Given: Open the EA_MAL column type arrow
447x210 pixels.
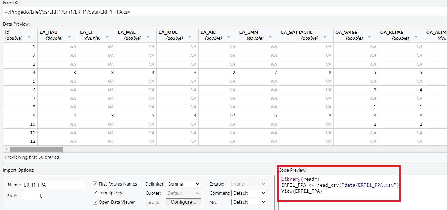Looking at the screenshot, I should pos(148,37).
